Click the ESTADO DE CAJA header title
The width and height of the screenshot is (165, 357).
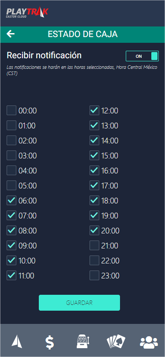(x=82, y=34)
